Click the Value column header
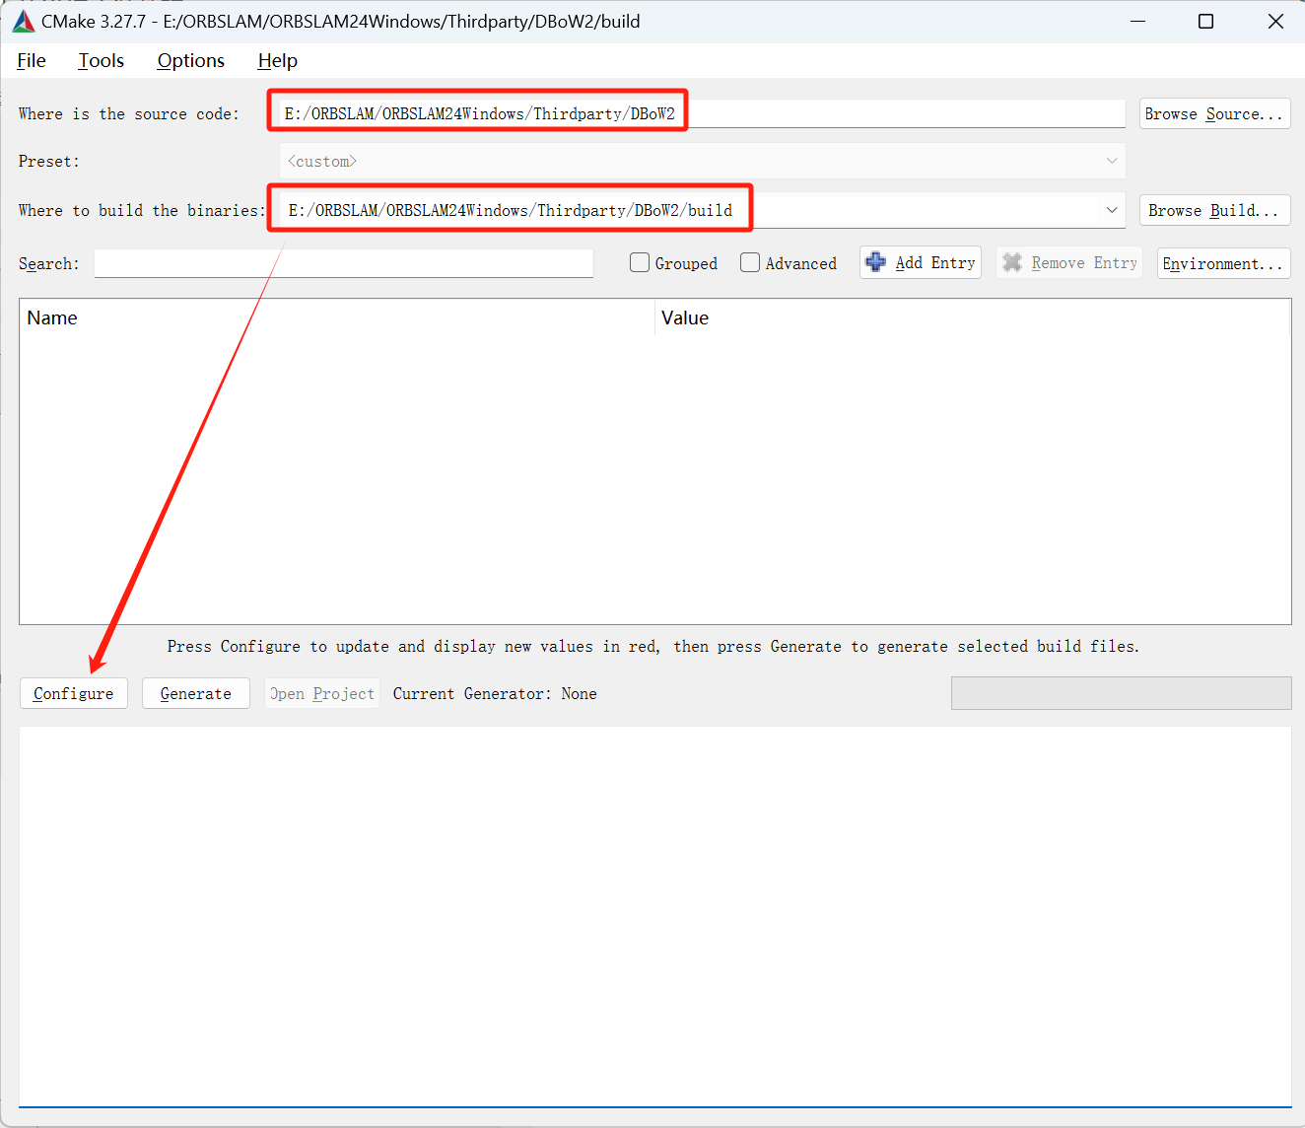The width and height of the screenshot is (1305, 1128). 973,317
